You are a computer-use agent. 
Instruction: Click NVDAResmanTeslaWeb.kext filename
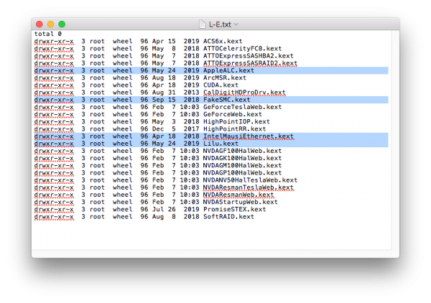[x=249, y=187]
